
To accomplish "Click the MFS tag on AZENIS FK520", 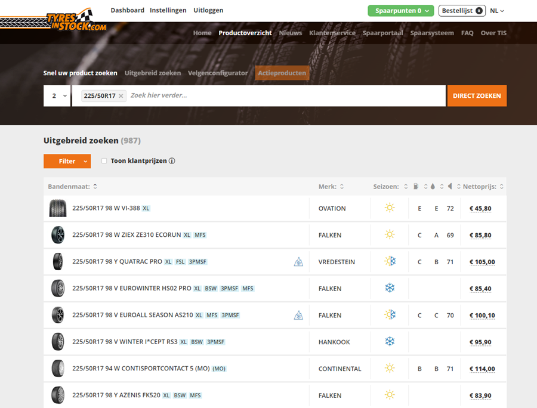I will (x=195, y=395).
